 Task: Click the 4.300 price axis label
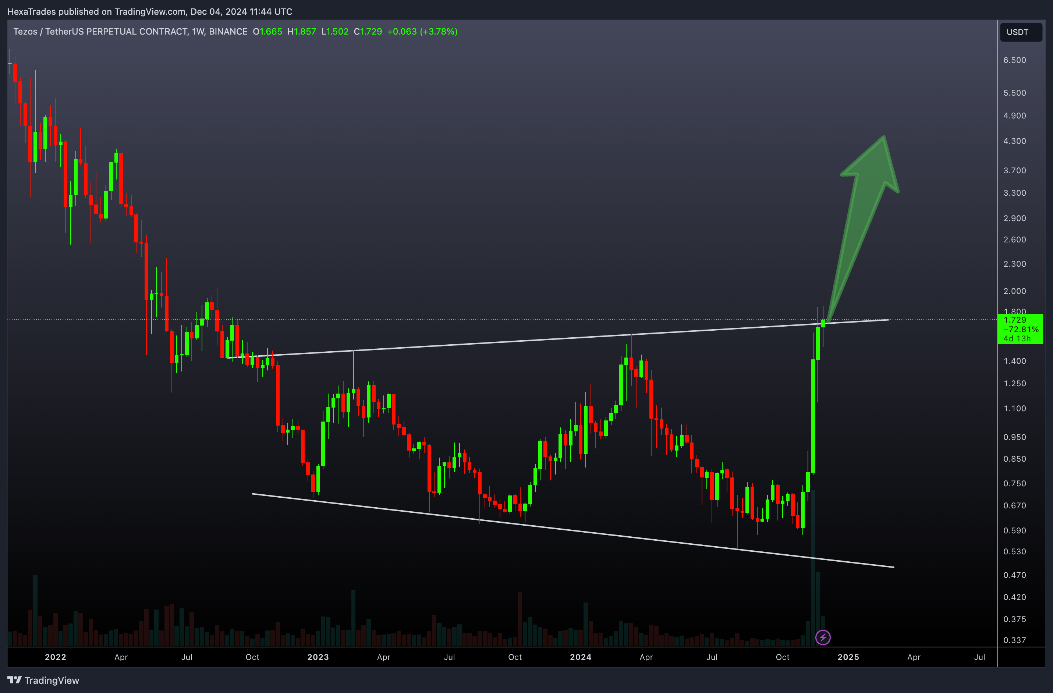[x=1014, y=141]
